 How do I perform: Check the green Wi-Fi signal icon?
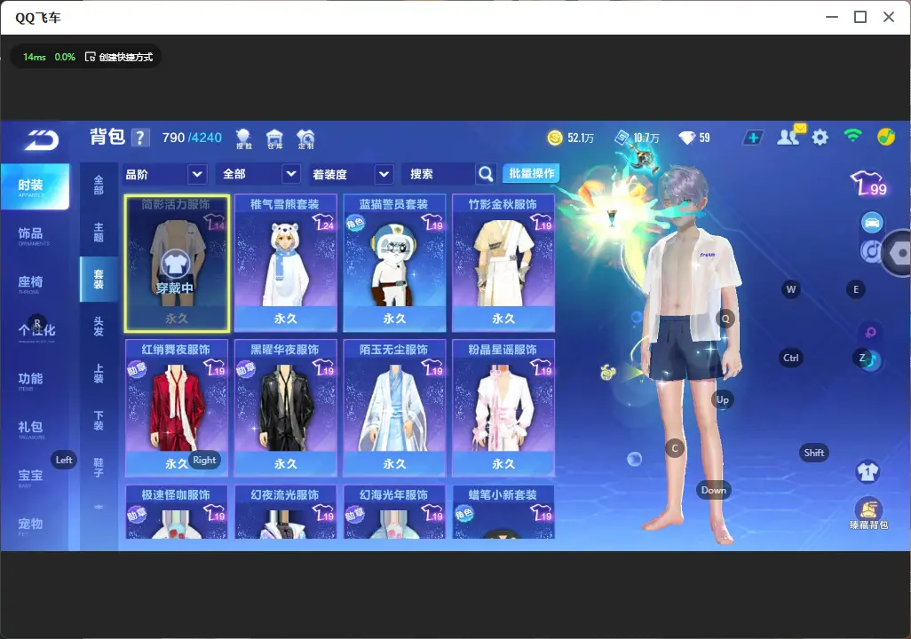click(x=853, y=137)
